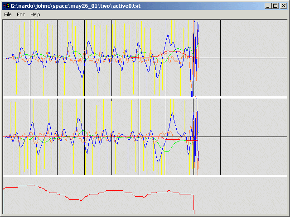Open the File menu
The width and height of the screenshot is (290, 217).
click(x=8, y=14)
